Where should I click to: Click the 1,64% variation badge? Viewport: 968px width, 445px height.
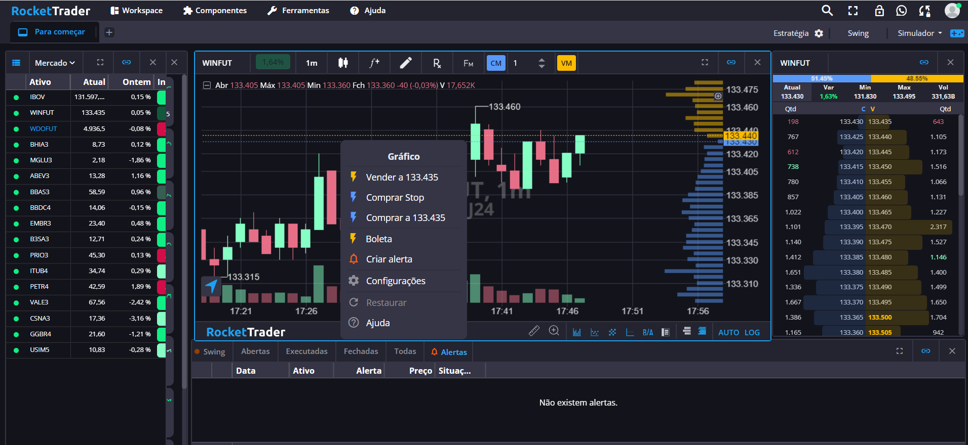click(273, 62)
